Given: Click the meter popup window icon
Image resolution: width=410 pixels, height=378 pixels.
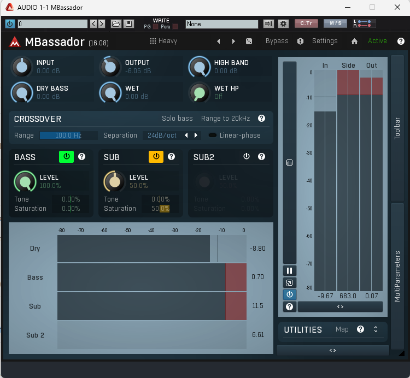Looking at the screenshot, I should [x=289, y=283].
